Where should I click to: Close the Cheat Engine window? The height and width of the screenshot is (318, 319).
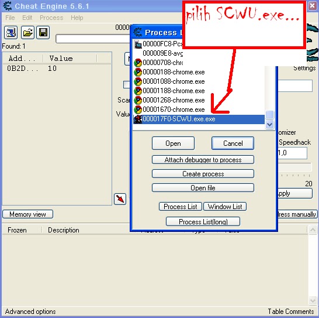pos(313,6)
